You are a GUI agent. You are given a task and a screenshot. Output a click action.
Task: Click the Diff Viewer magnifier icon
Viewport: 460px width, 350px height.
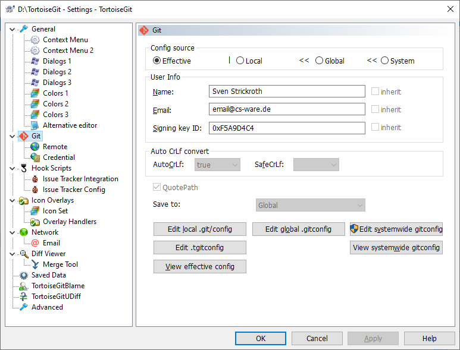tap(24, 254)
